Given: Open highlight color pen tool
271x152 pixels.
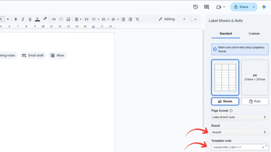Looking at the screenshot, I should 45,19.
